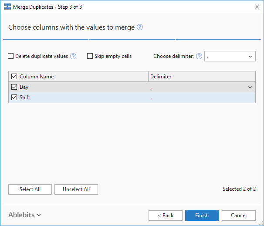264x226 pixels.
Task: Open help icon beside Delete duplicate values
Action: 73,56
